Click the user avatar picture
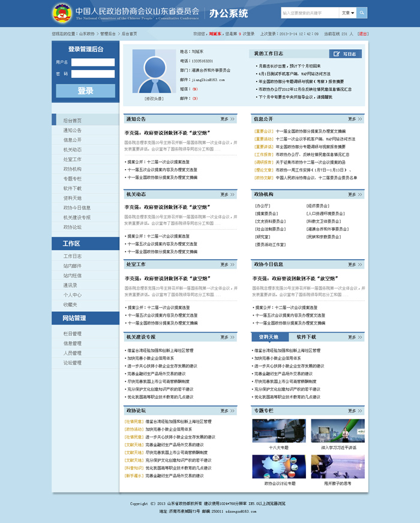420x523 pixels. (x=154, y=71)
